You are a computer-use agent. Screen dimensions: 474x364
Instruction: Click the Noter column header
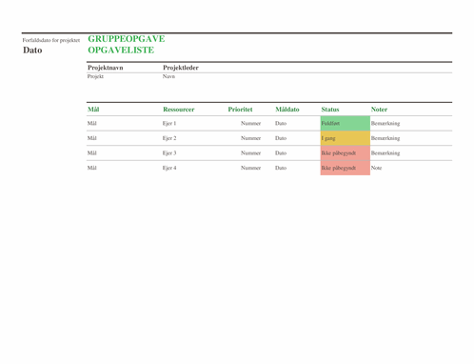[x=379, y=110]
